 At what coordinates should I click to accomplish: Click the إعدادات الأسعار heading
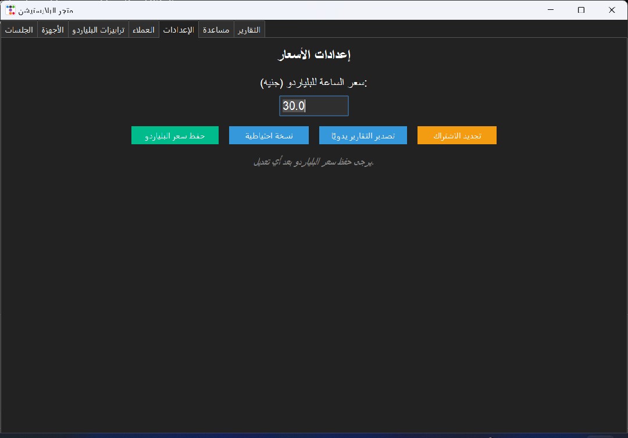[314, 55]
